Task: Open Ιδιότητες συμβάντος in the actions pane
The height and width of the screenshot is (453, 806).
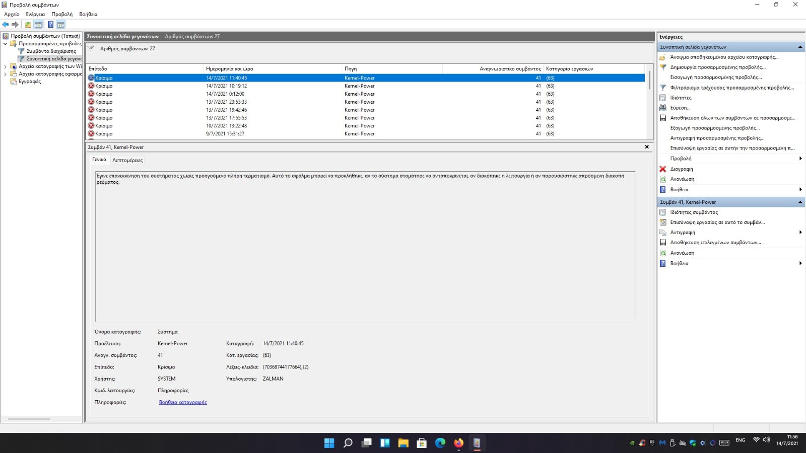Action: tap(694, 212)
